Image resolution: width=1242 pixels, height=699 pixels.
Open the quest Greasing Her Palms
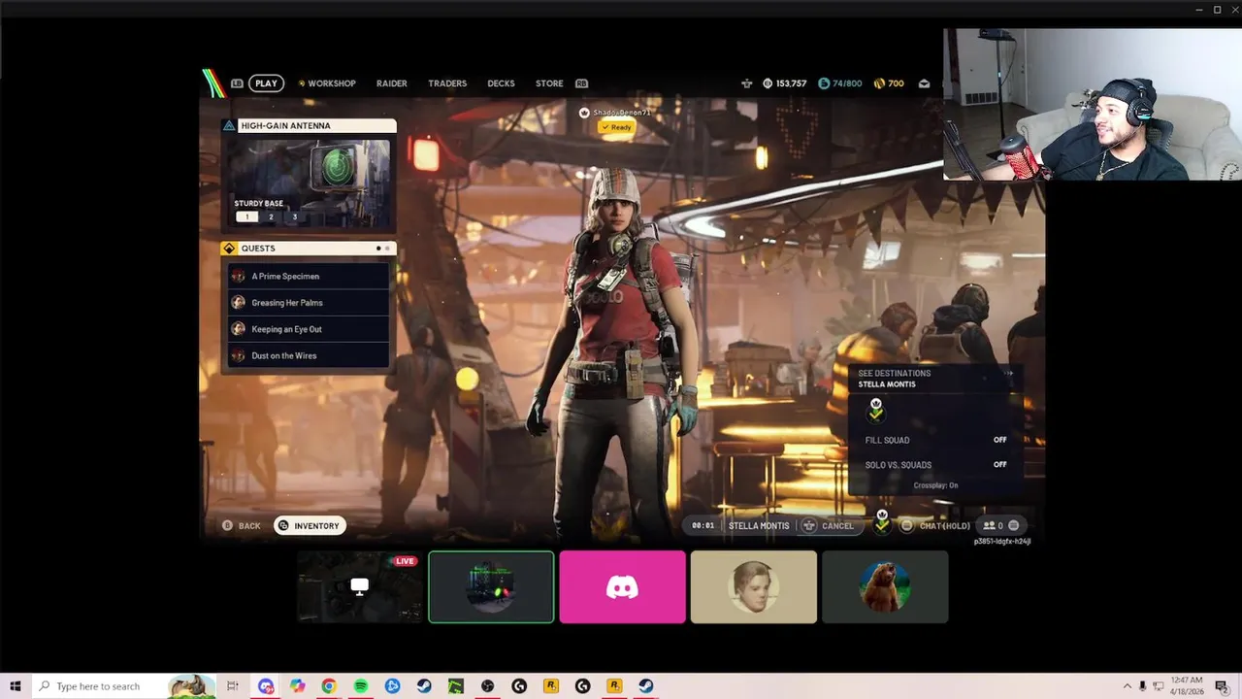point(309,302)
